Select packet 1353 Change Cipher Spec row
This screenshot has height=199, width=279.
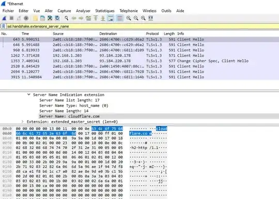coord(139,61)
